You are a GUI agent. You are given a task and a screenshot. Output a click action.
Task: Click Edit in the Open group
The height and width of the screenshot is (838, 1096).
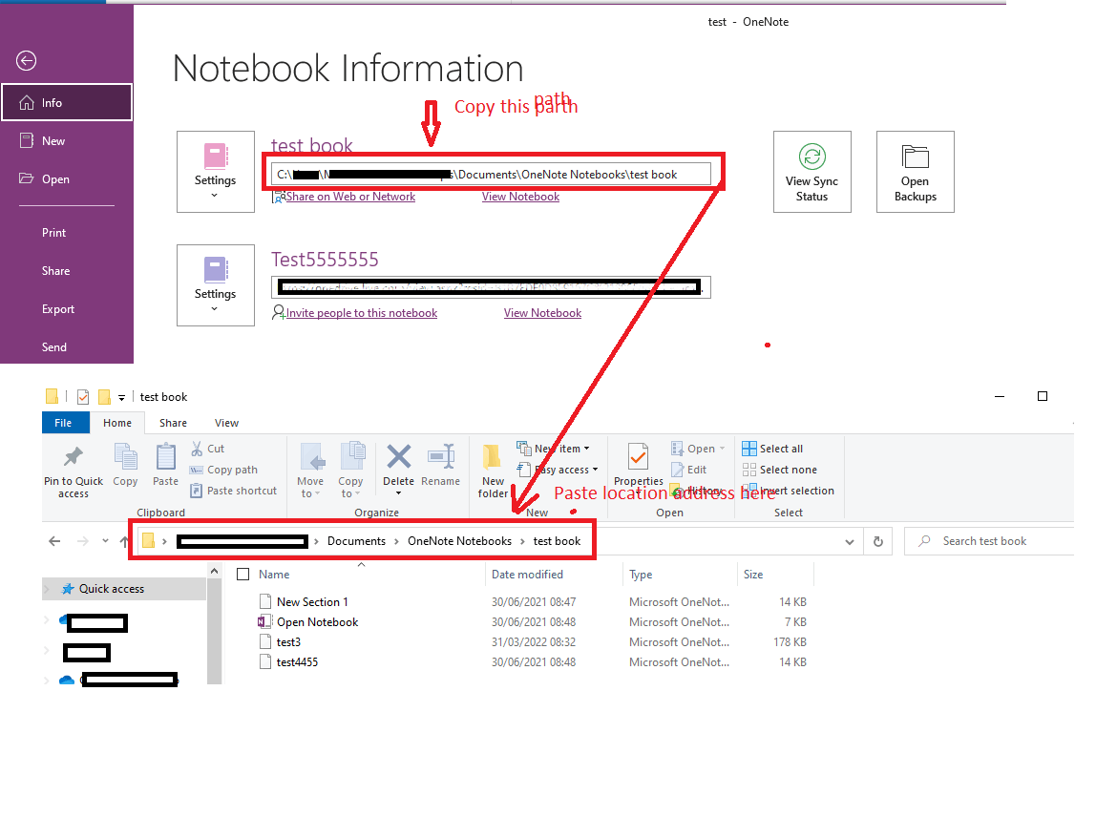(688, 470)
